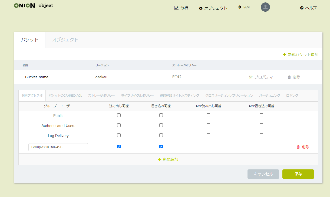Click the gray 削除 trash for Bucket-name
Screen dimensions: 330x197
pyautogui.click(x=289, y=77)
